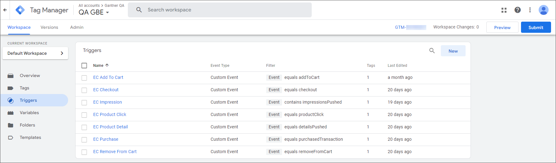Open the Admin tab
The height and width of the screenshot is (163, 556).
(77, 27)
